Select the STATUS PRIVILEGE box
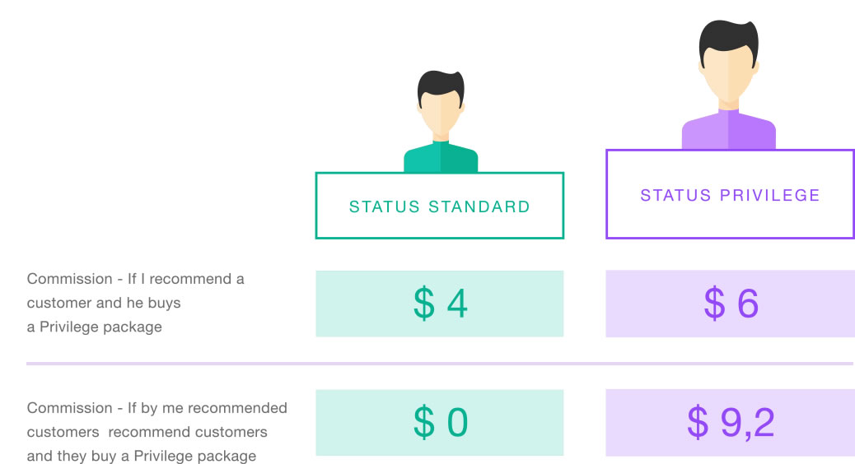 (x=730, y=194)
